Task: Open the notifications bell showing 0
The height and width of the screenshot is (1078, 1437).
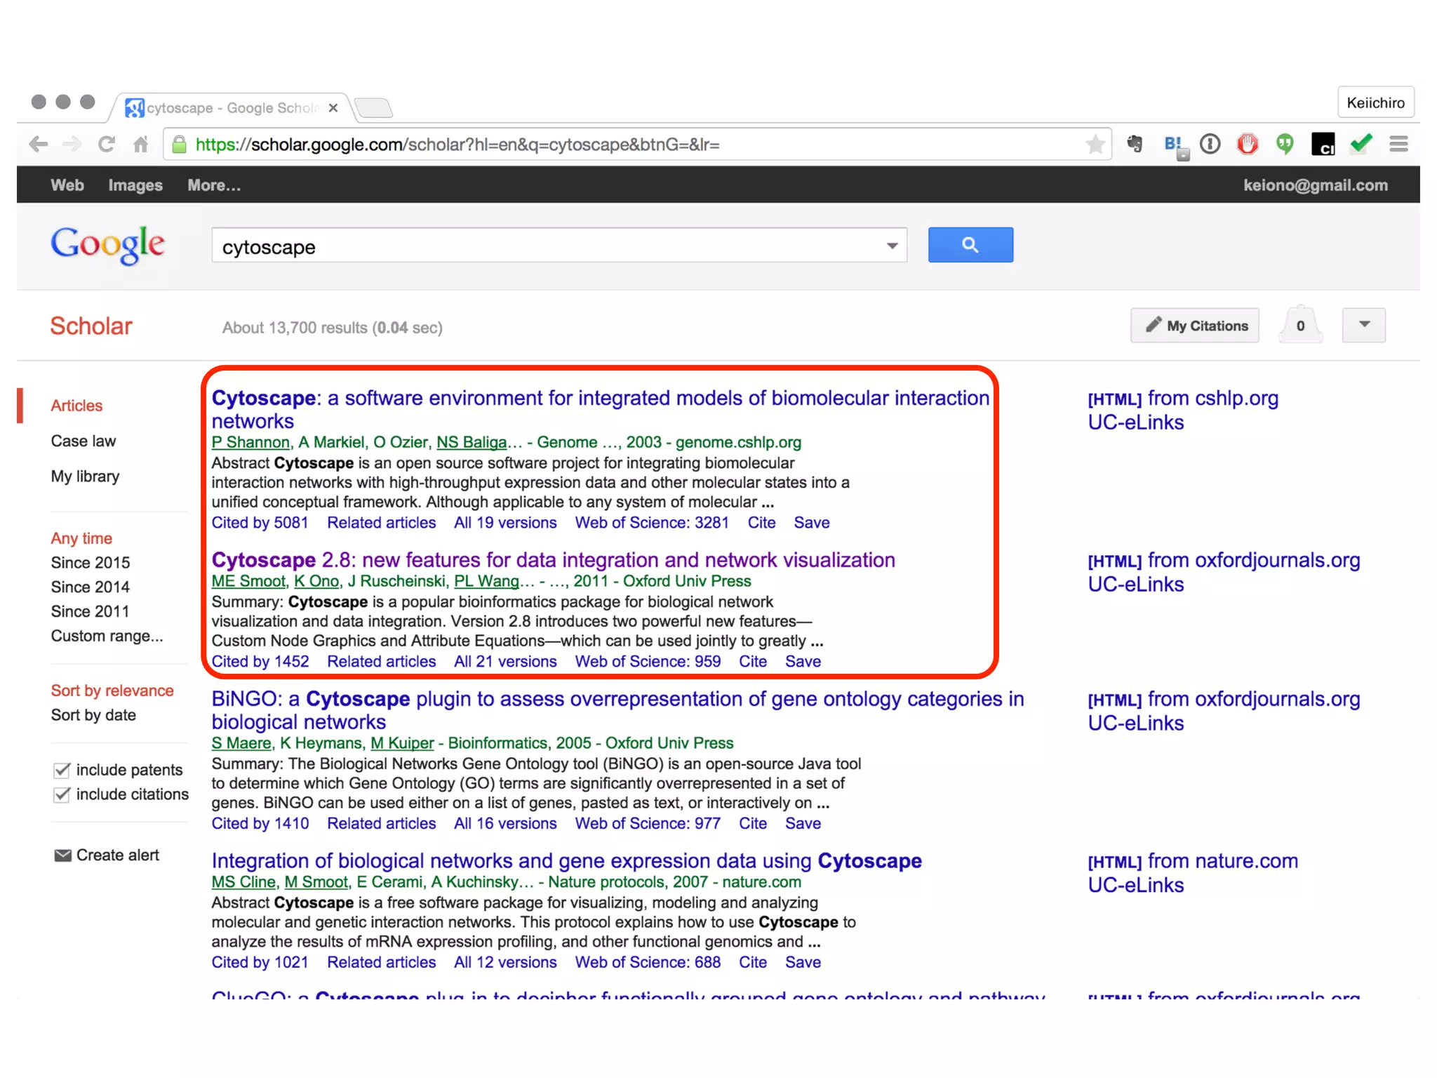Action: coord(1300,326)
